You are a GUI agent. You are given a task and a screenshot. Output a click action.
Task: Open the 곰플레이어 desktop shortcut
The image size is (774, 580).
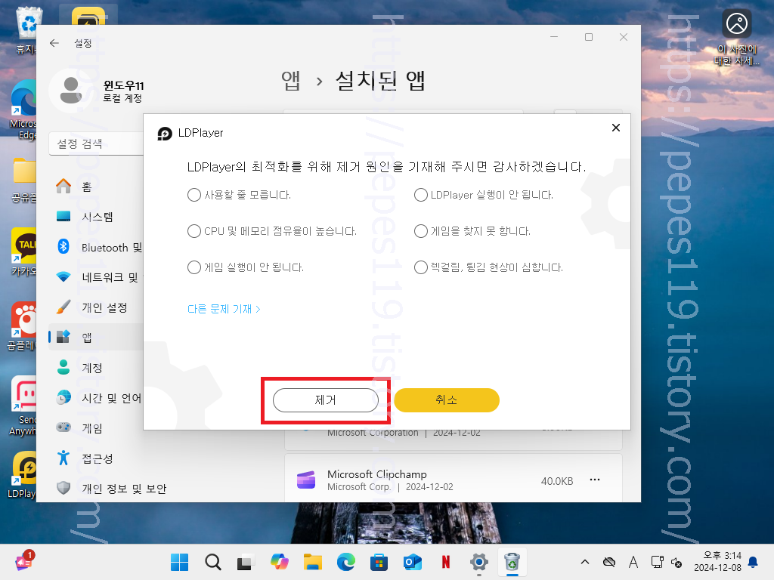[x=23, y=325]
